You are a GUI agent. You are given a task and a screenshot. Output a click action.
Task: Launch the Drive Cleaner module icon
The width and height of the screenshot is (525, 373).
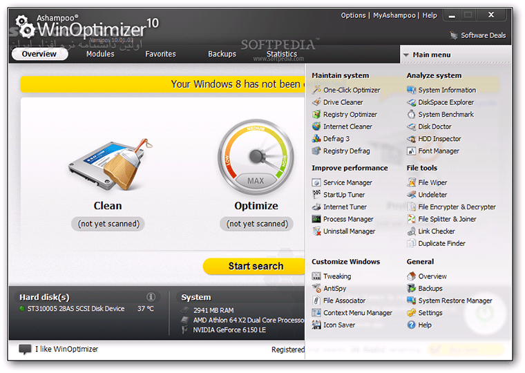(x=317, y=102)
